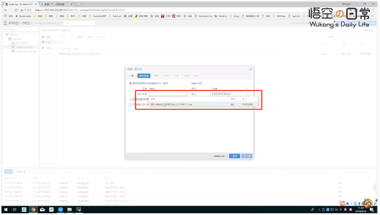This screenshot has width=380, height=215.
Task: Open the 集群日志 tab in the bottom panel
Action: click(x=21, y=171)
